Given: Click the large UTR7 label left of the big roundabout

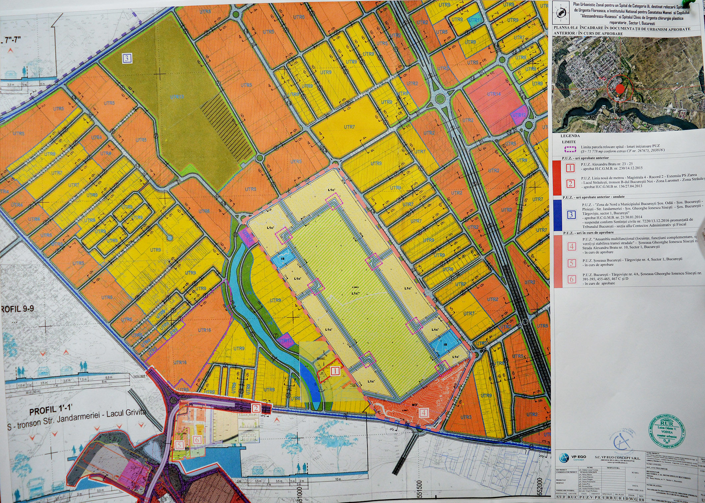Looking at the screenshot, I should [x=349, y=127].
